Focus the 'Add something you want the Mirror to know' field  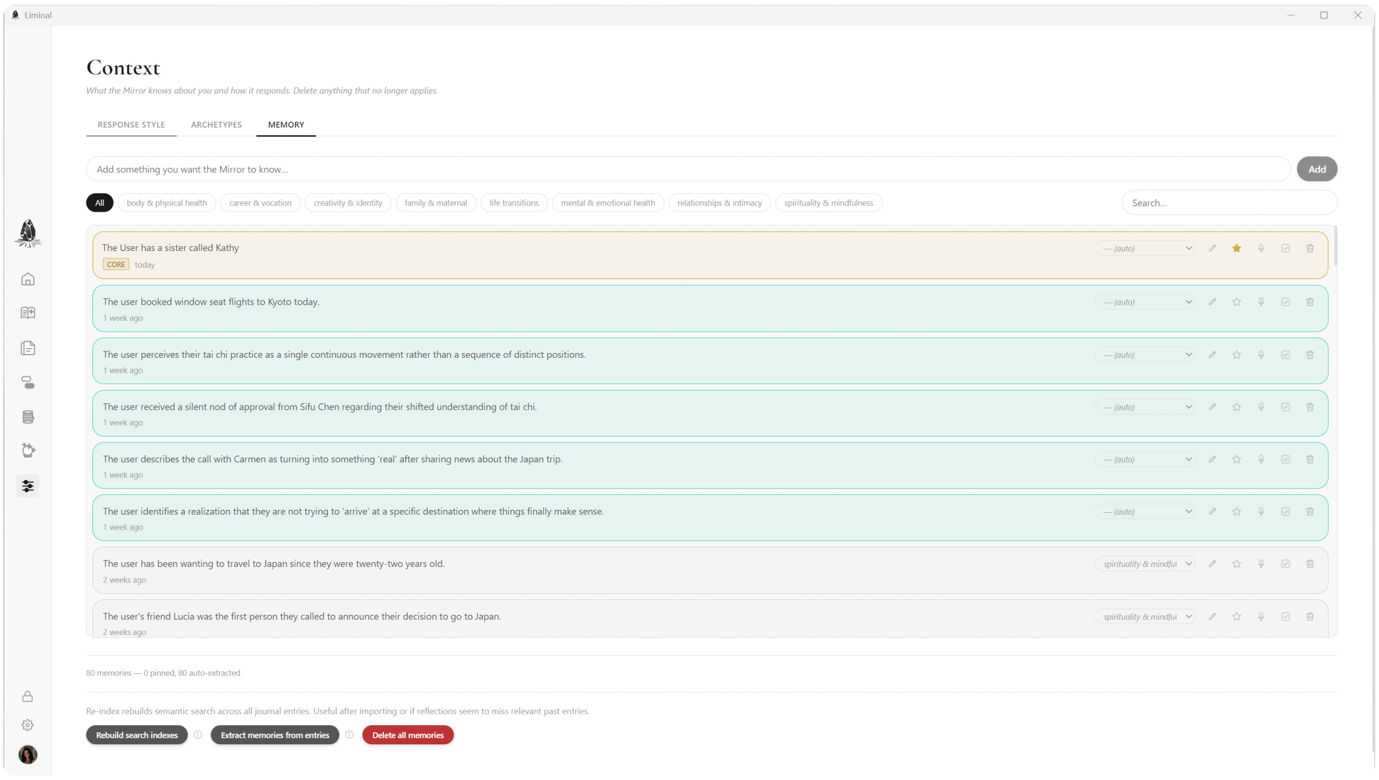(689, 169)
